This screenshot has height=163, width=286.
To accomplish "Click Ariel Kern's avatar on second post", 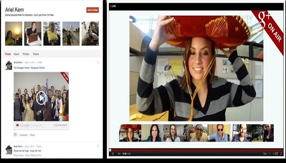I will tap(9, 149).
